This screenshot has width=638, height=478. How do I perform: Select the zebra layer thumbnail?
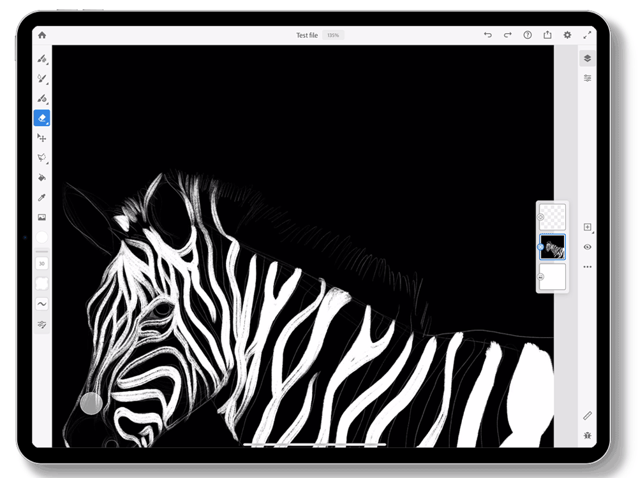pos(552,247)
